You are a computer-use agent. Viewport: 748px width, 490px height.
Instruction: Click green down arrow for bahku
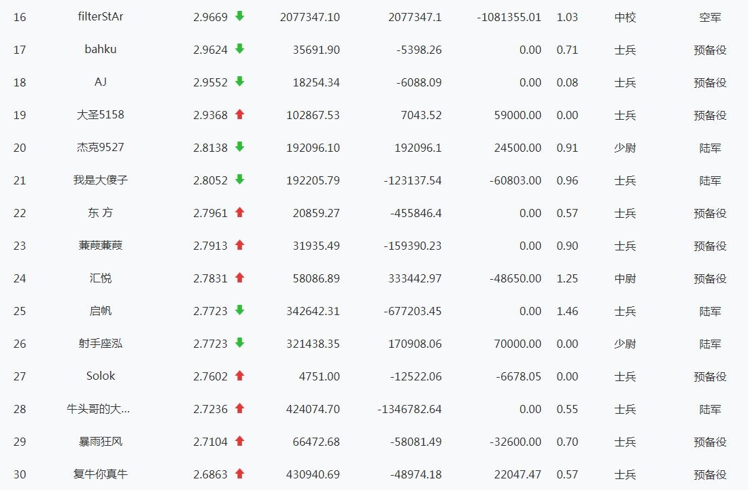(x=239, y=49)
